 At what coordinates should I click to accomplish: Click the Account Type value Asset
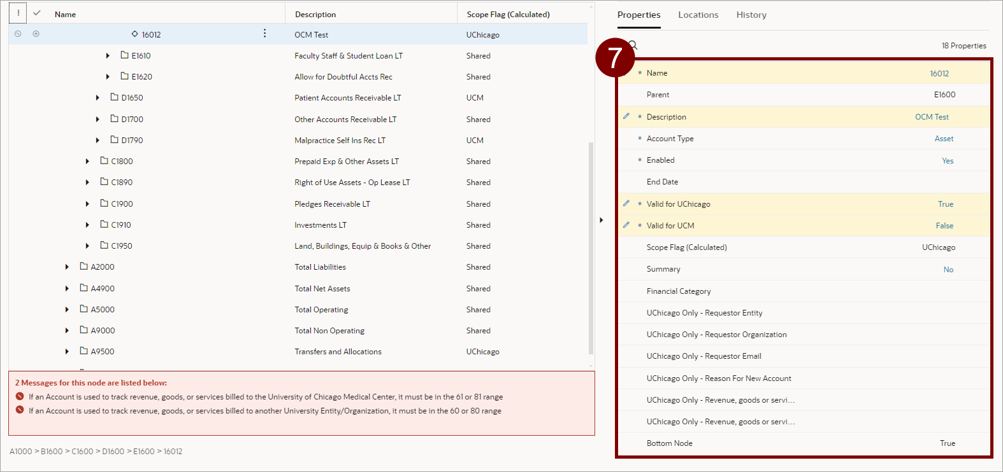pos(944,139)
